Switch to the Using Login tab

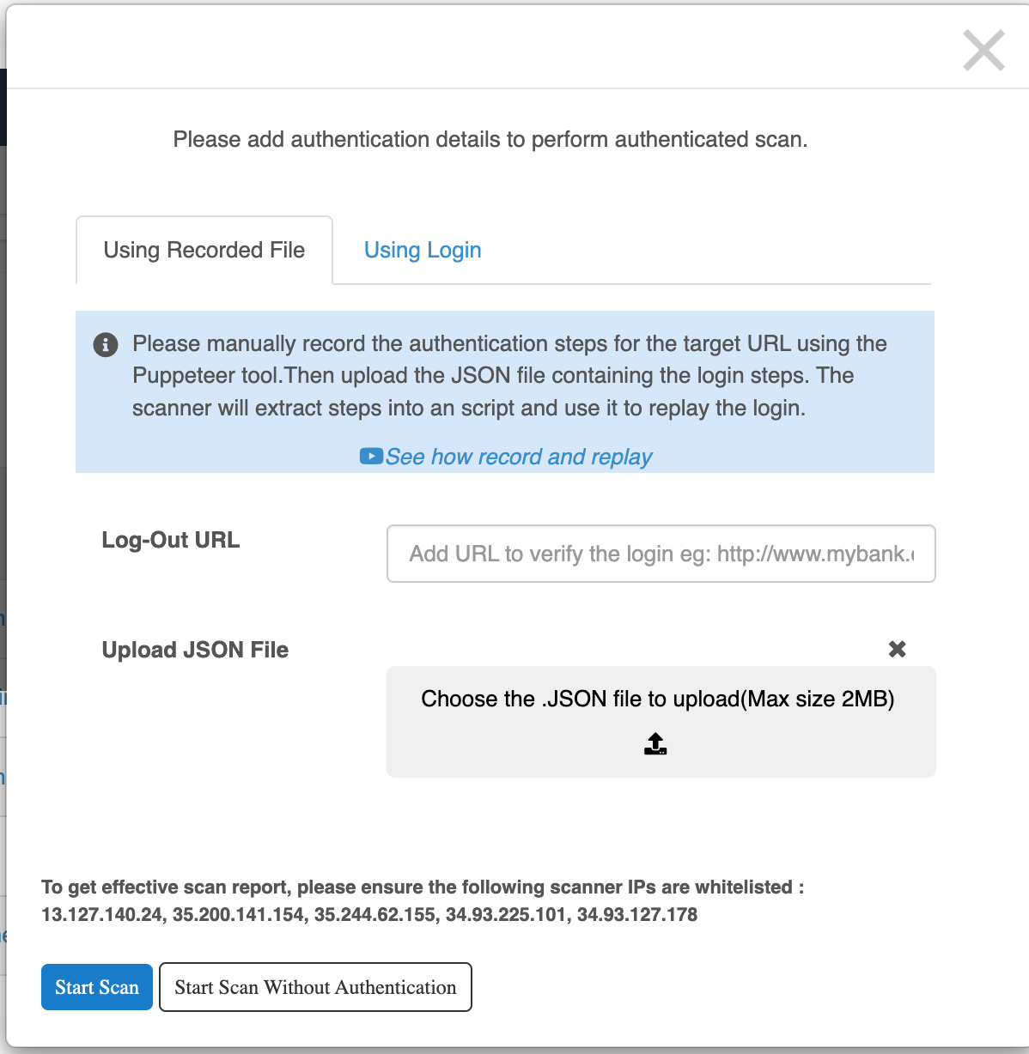[423, 250]
